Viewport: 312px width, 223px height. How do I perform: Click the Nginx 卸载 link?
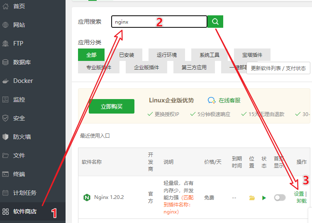click(x=302, y=201)
